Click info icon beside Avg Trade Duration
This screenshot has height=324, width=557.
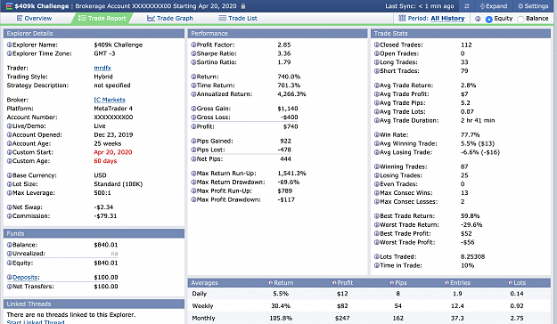[377, 120]
